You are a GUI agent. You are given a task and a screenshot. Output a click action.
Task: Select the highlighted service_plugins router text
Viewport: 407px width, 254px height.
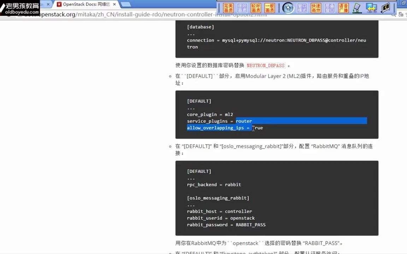click(244, 121)
